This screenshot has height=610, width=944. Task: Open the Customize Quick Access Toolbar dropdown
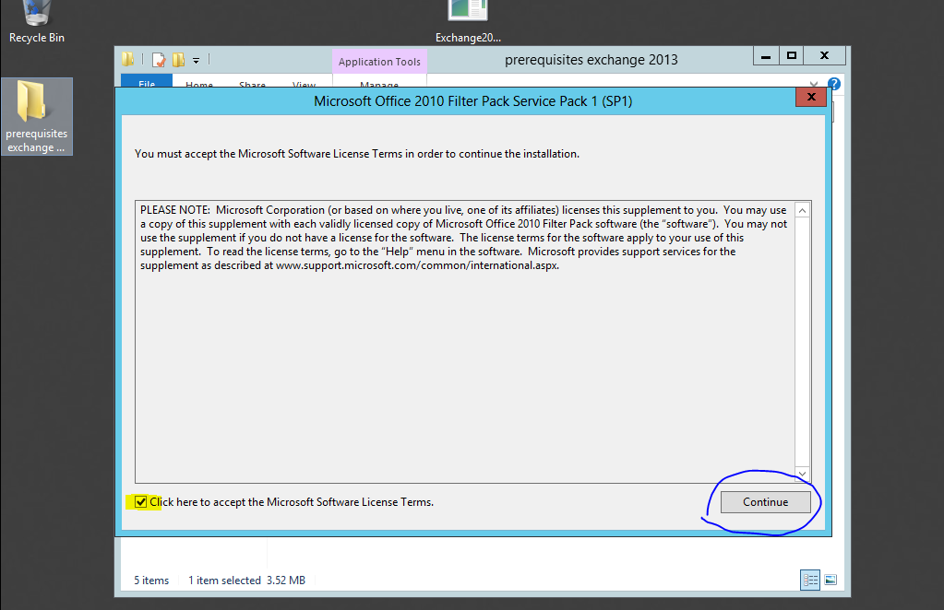[197, 60]
